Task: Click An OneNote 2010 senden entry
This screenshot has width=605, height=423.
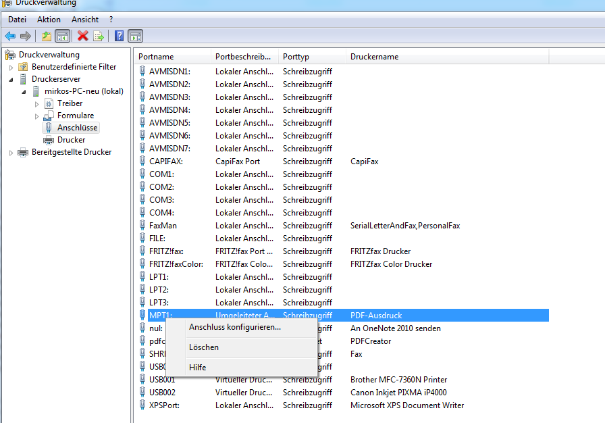Action: click(x=396, y=328)
